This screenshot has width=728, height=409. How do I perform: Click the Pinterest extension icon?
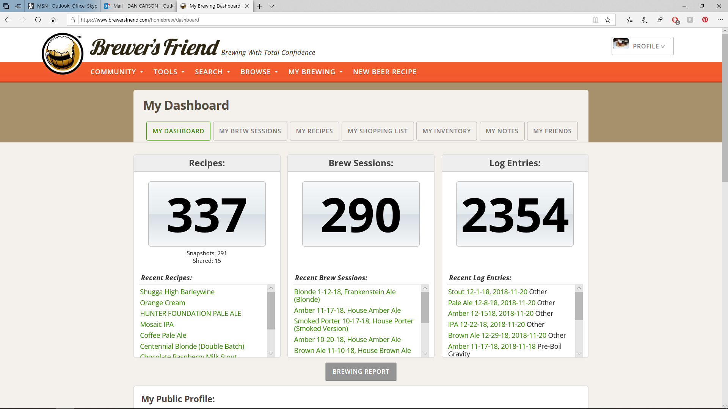click(705, 20)
